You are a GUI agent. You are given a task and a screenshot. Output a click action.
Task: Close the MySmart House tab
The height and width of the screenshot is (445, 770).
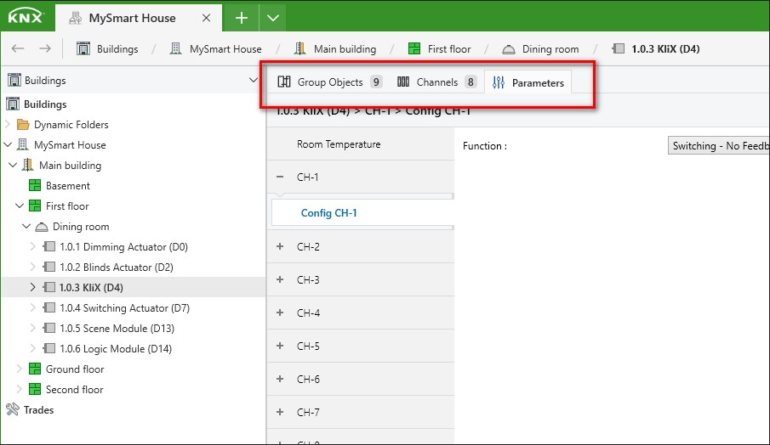(206, 18)
